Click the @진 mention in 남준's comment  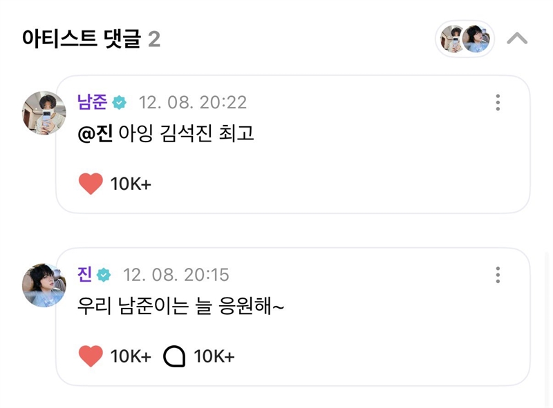pyautogui.click(x=95, y=133)
